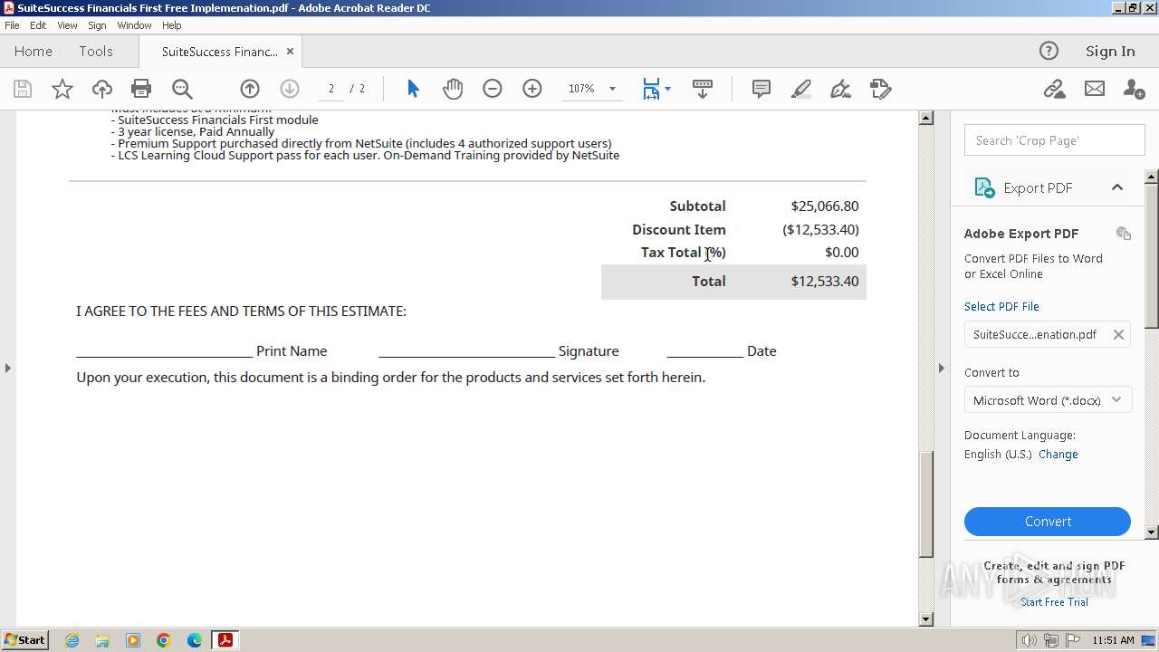
Task: Click the Export PDF panel icon
Action: [984, 187]
